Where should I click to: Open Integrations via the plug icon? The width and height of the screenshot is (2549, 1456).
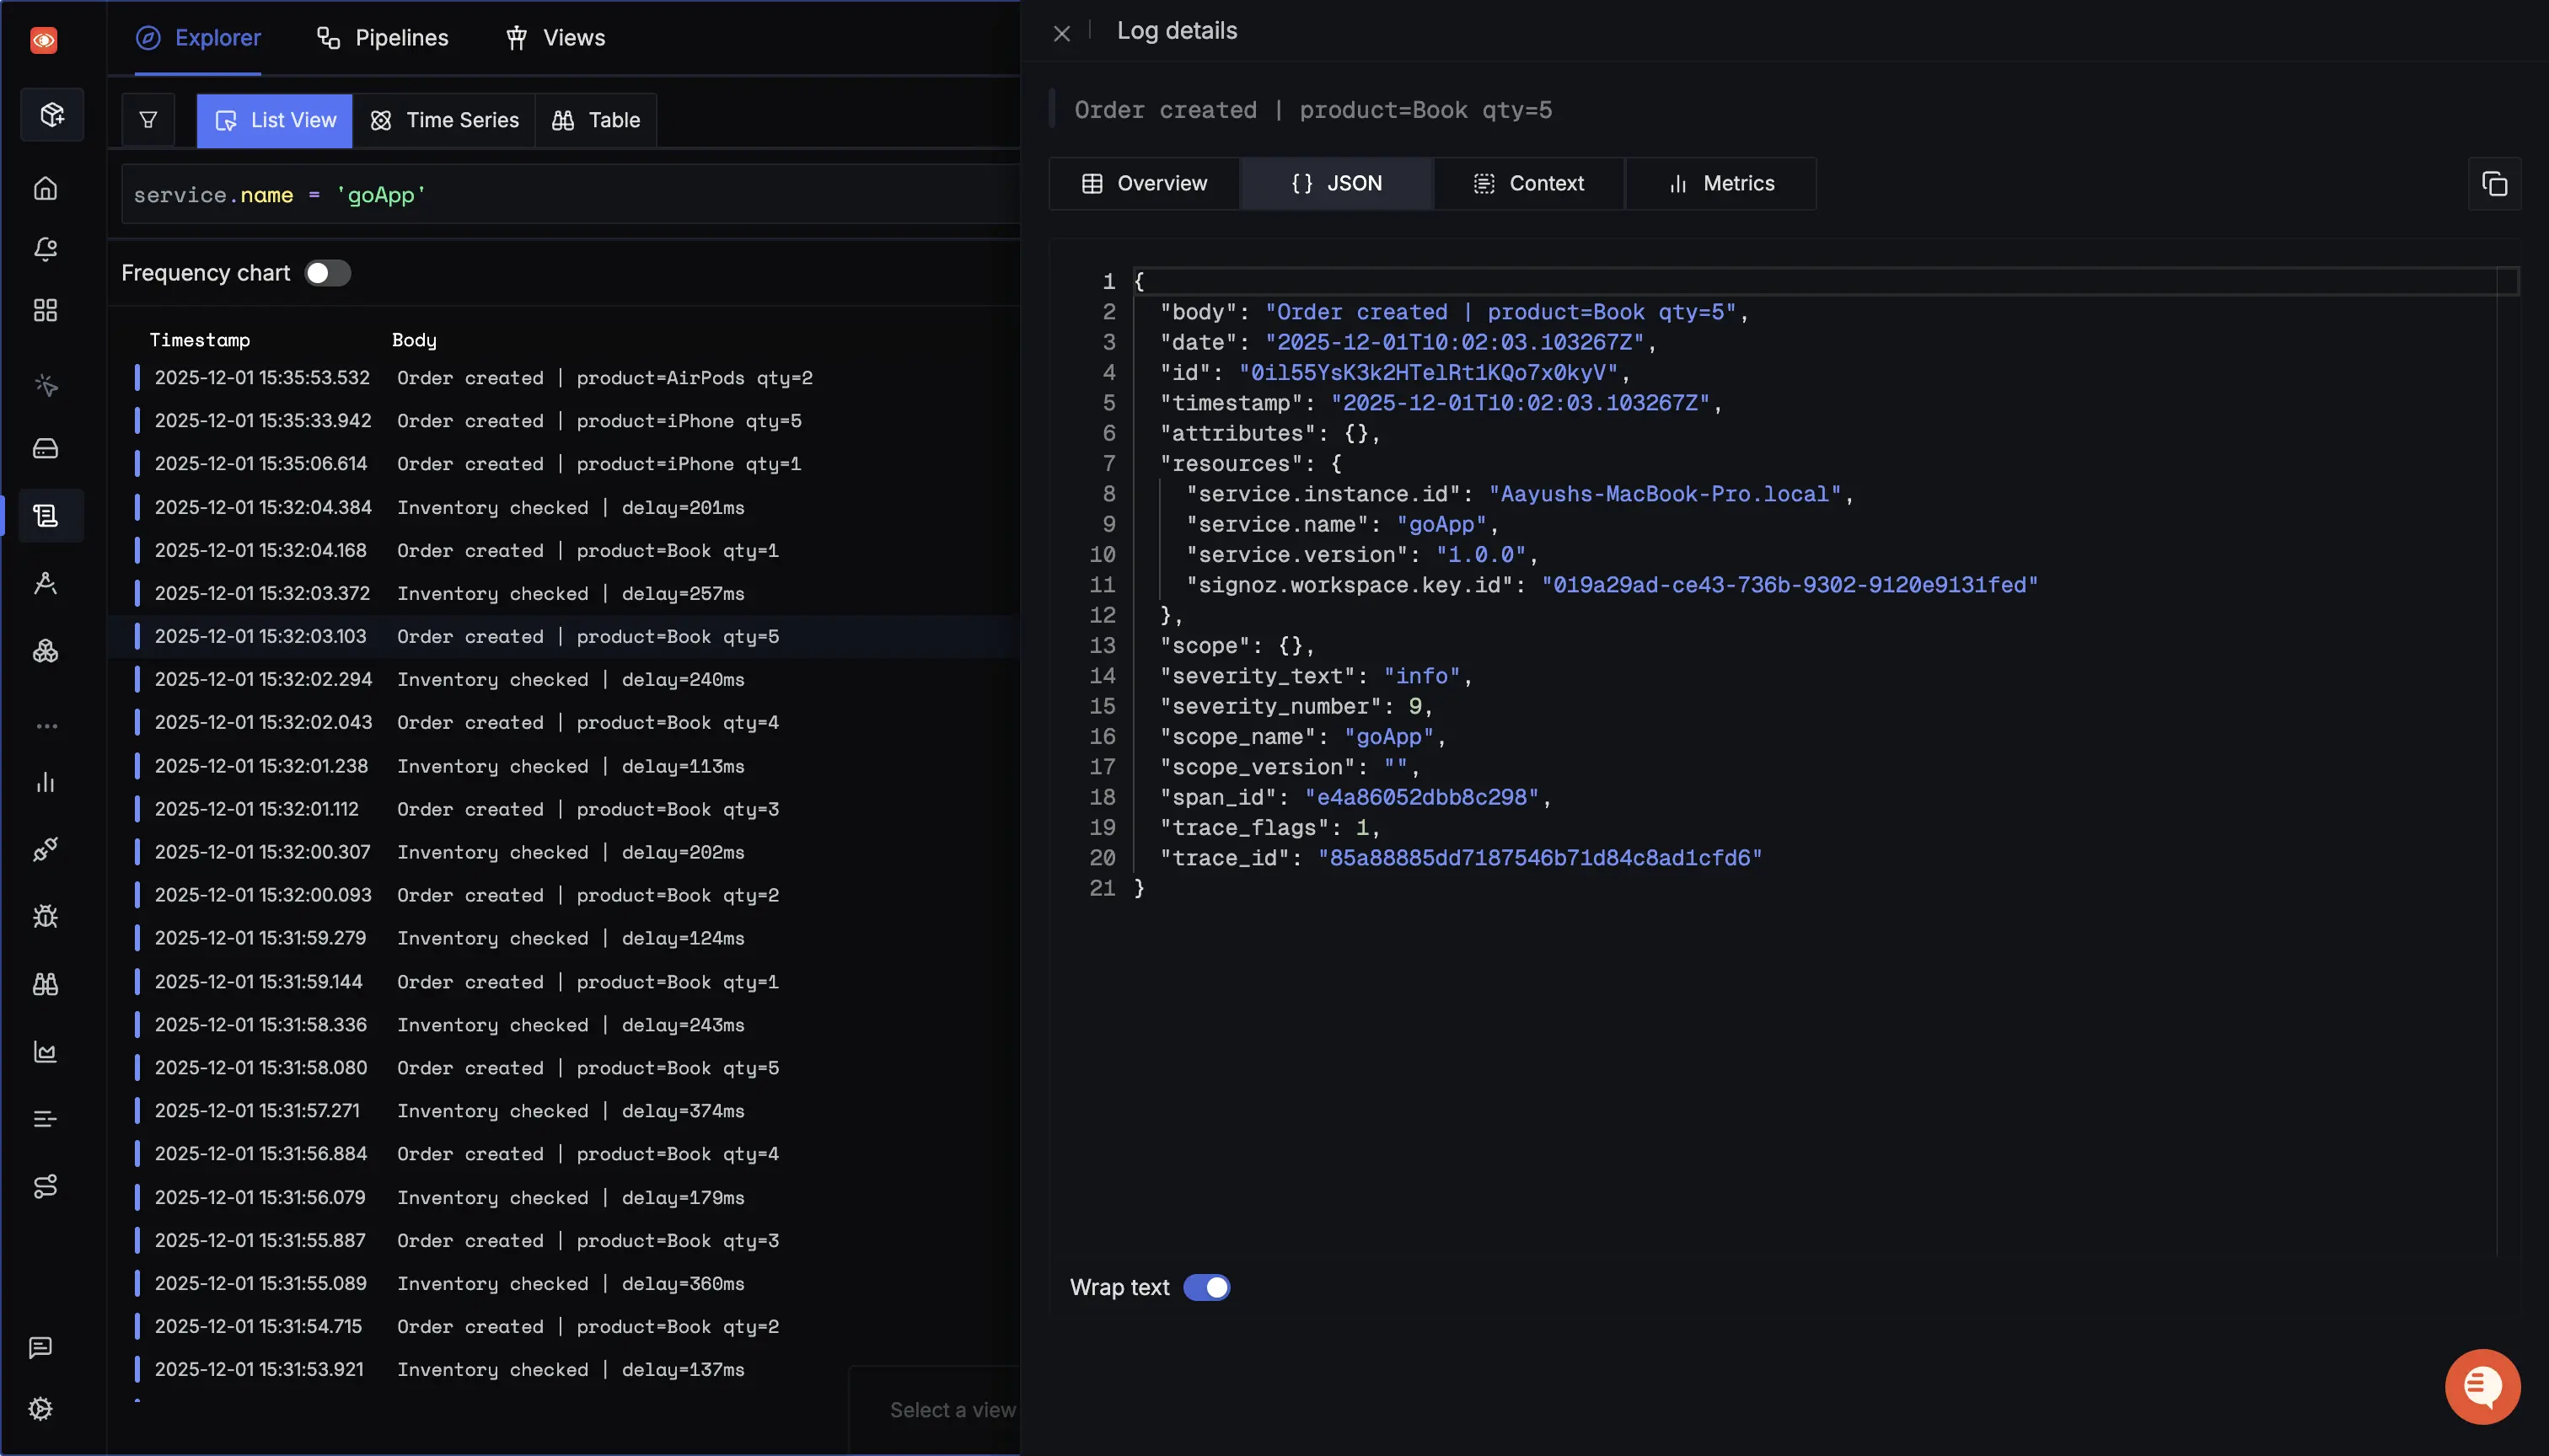coord(46,850)
